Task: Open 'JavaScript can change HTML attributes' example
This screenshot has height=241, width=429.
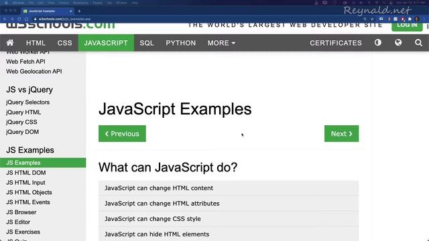Action: tap(229, 204)
